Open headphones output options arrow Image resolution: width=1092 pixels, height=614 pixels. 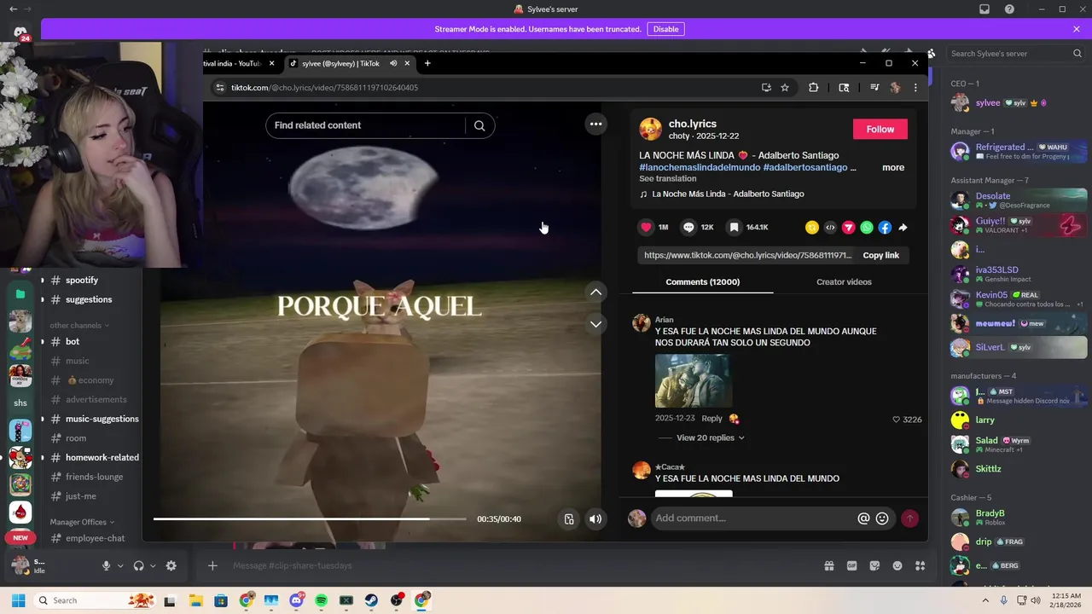point(153,565)
